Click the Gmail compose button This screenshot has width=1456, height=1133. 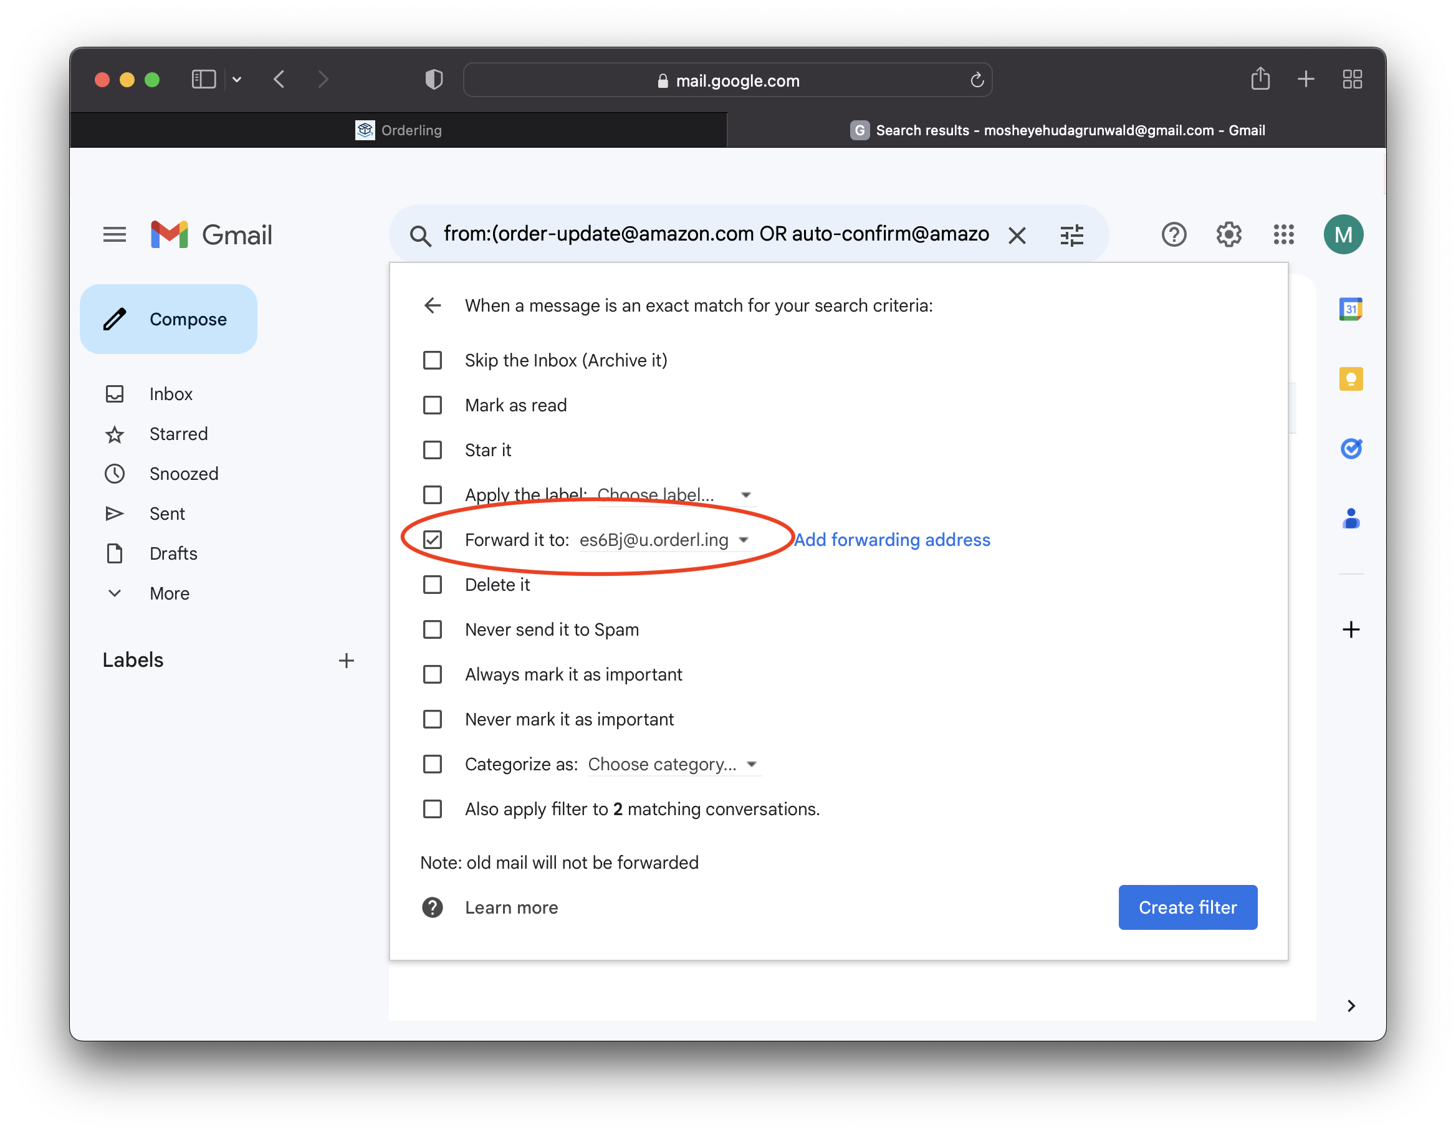pos(165,318)
